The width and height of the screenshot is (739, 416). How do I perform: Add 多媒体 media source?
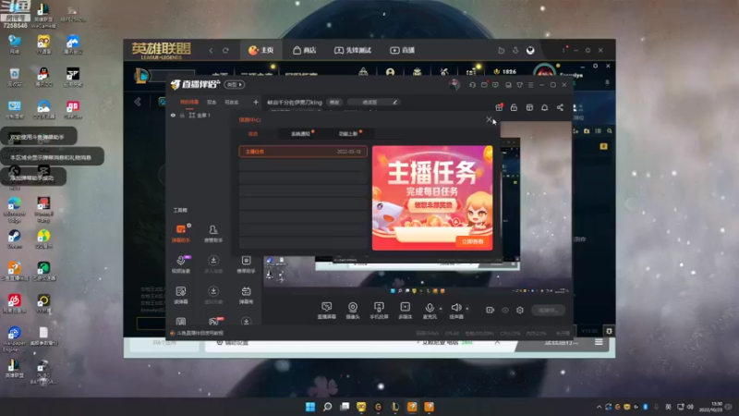tap(405, 311)
